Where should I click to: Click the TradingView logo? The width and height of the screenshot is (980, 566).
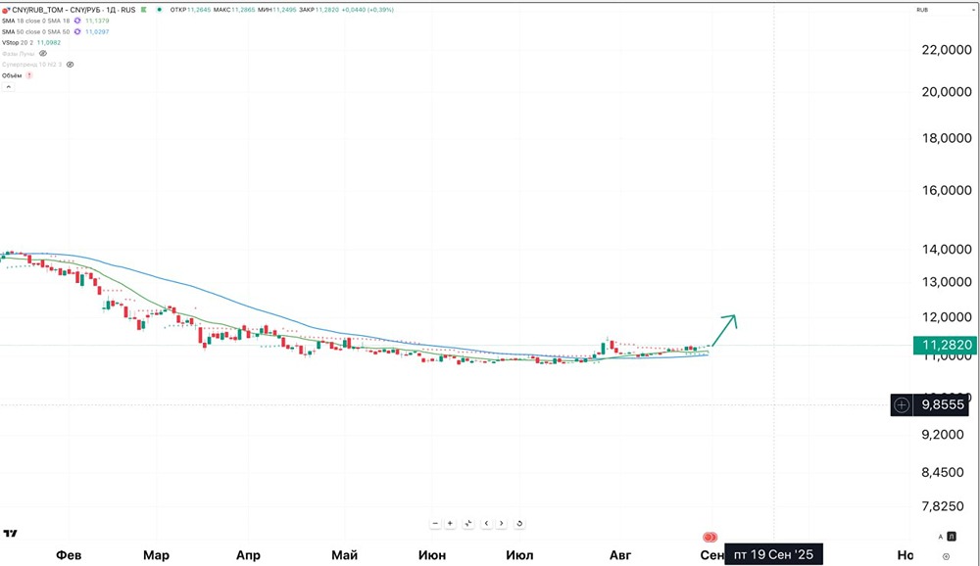10,533
